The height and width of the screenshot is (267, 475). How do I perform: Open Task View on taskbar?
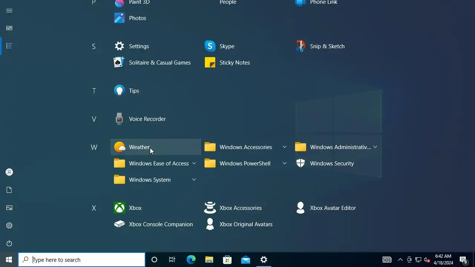click(x=172, y=260)
